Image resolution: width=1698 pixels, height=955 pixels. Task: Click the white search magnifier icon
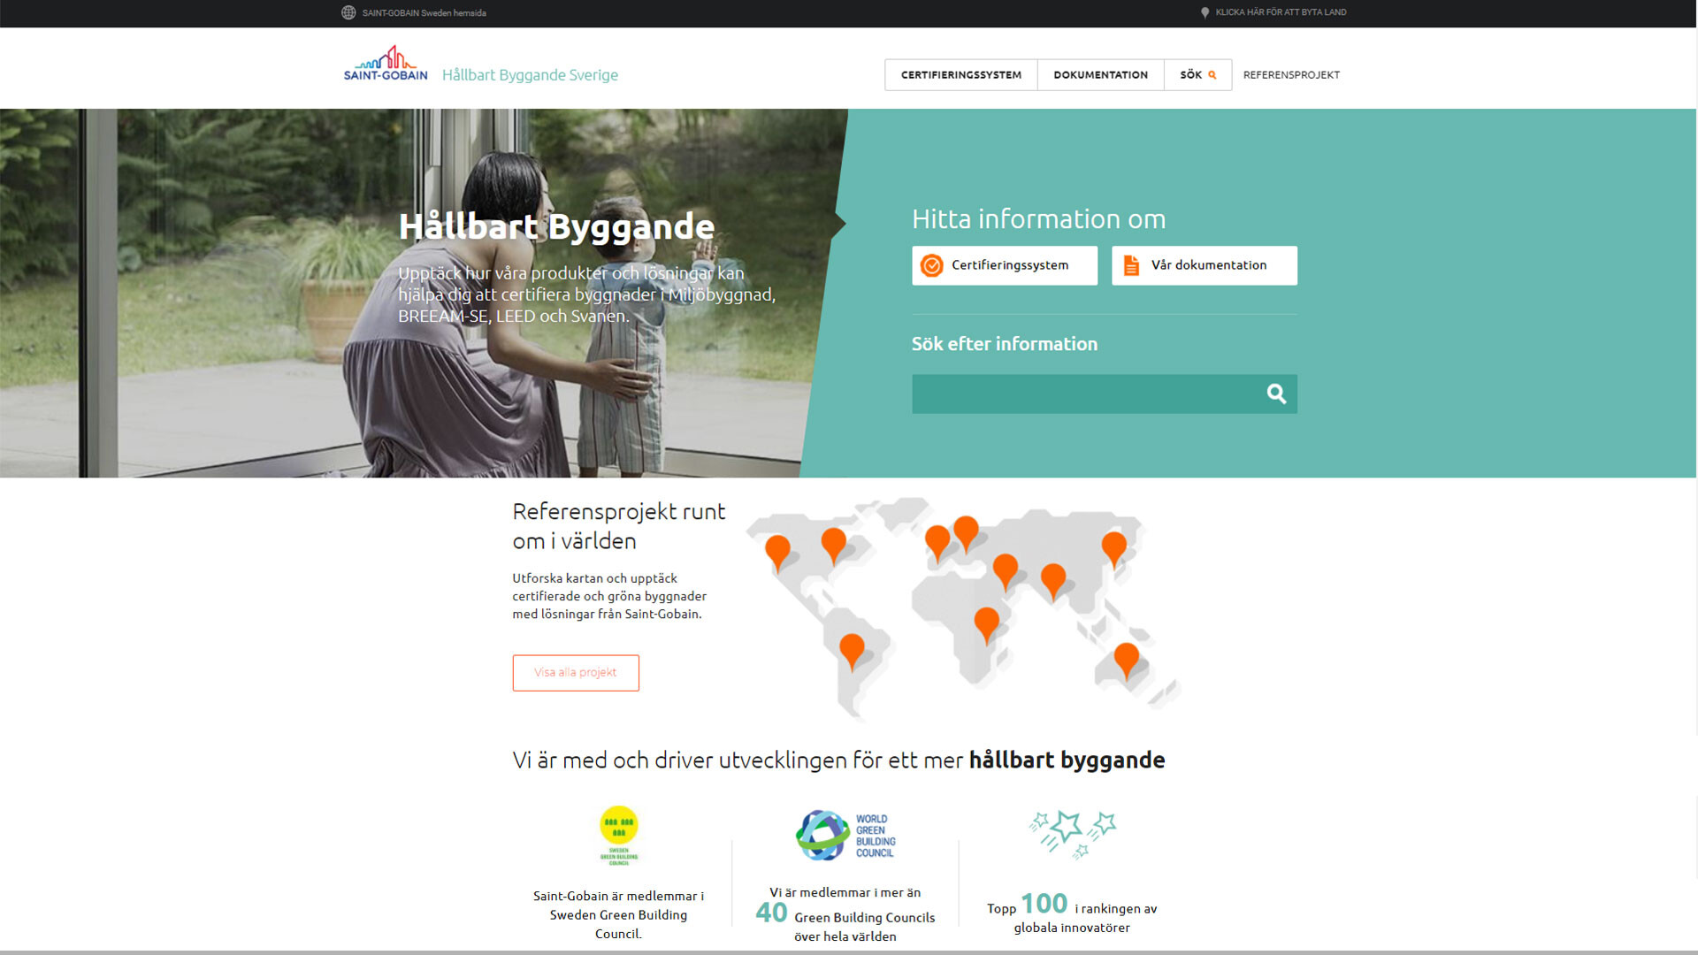(1276, 393)
